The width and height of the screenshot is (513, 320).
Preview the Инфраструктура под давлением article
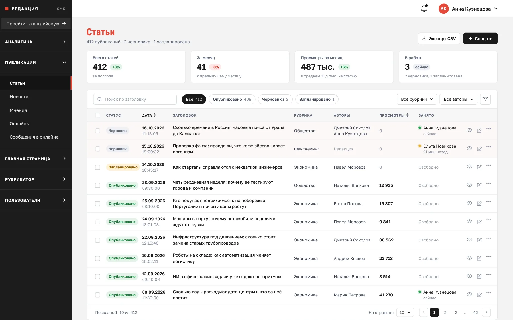(469, 240)
